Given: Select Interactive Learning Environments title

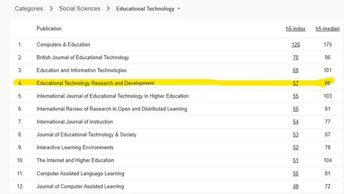Looking at the screenshot, I should [x=75, y=148].
